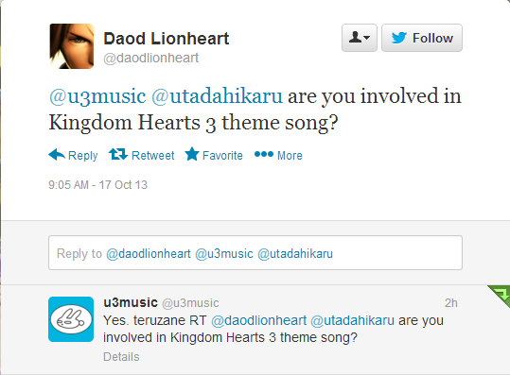The width and height of the screenshot is (510, 375).
Task: Open the @u3music mention in the tweet
Action: pos(97,96)
